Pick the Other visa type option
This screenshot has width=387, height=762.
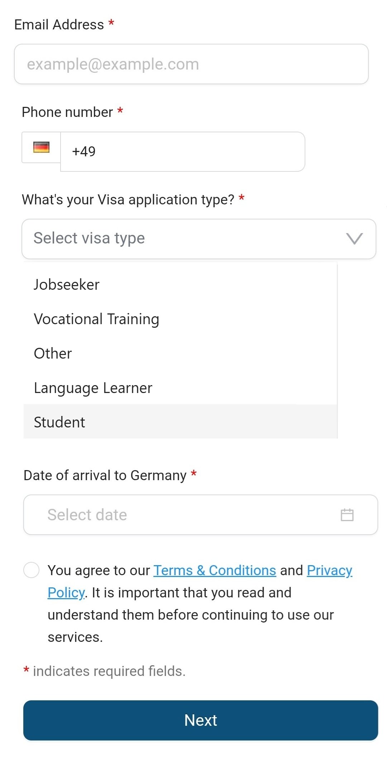(x=180, y=354)
